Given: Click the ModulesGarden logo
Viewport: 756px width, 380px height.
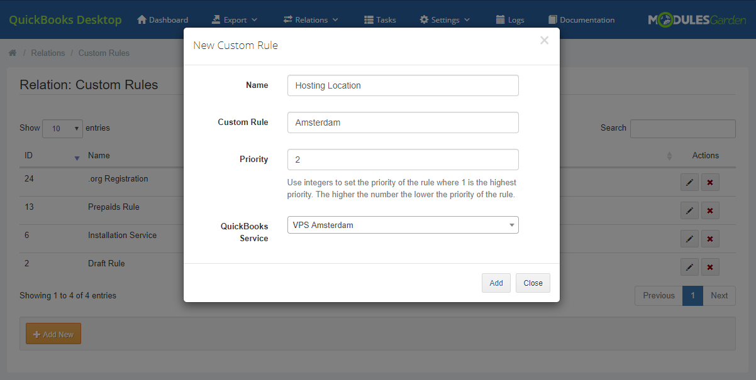Looking at the screenshot, I should click(x=696, y=19).
